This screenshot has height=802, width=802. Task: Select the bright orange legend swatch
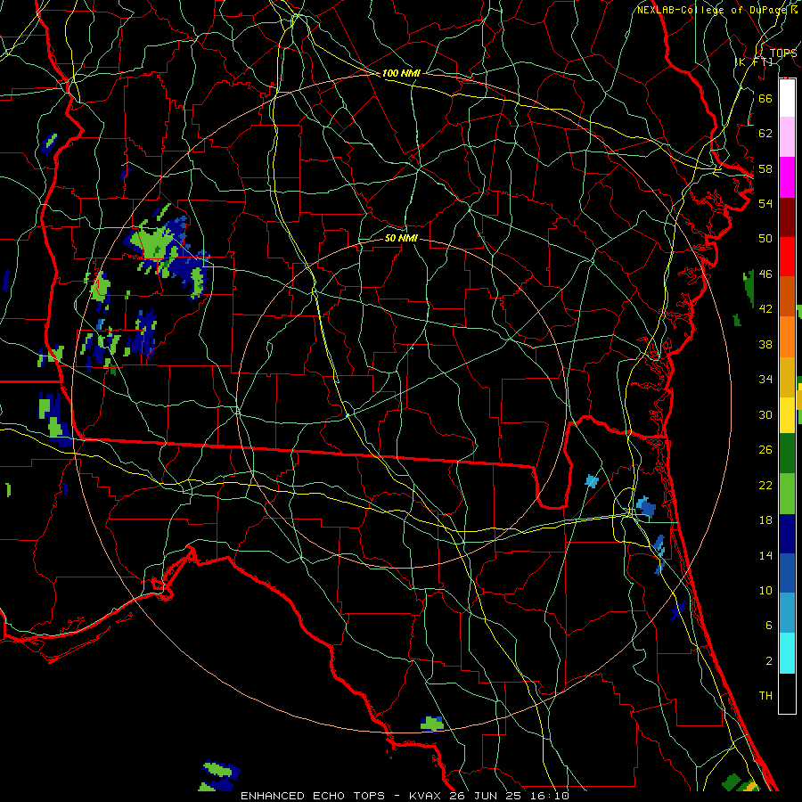tap(787, 336)
